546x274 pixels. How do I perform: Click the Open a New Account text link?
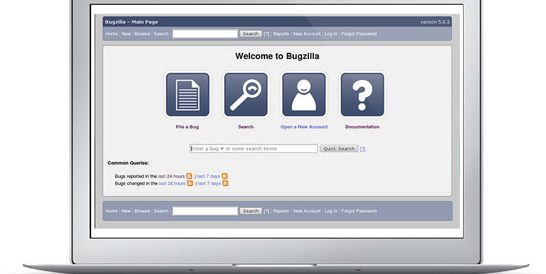[304, 127]
